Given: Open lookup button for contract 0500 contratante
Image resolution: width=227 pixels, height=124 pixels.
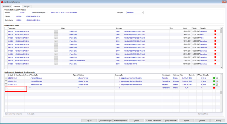Looking at the screenshot, I should (56, 61).
